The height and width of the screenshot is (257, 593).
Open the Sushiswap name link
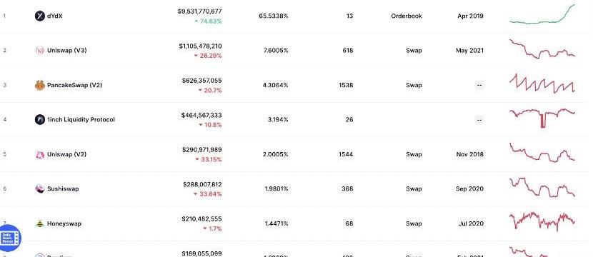(63, 188)
